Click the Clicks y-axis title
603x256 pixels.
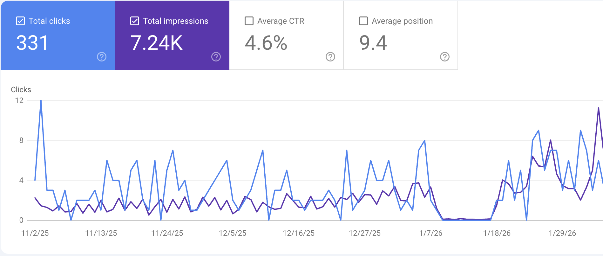pyautogui.click(x=21, y=90)
